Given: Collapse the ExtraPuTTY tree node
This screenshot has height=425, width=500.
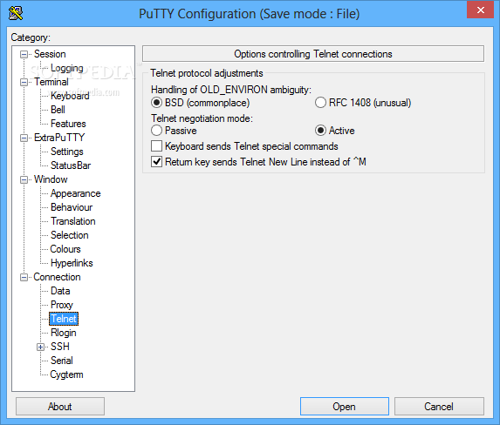Looking at the screenshot, I should click(24, 138).
